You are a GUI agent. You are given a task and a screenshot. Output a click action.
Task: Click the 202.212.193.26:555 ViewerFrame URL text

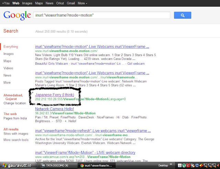(x=80, y=99)
